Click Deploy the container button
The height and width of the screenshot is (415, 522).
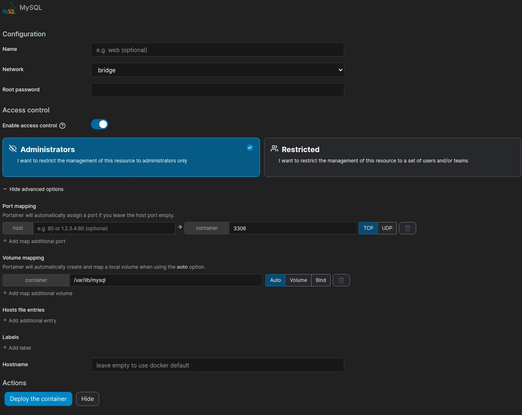tap(38, 399)
